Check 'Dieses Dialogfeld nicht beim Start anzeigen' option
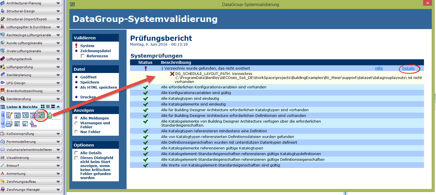The height and width of the screenshot is (195, 436). [x=76, y=158]
